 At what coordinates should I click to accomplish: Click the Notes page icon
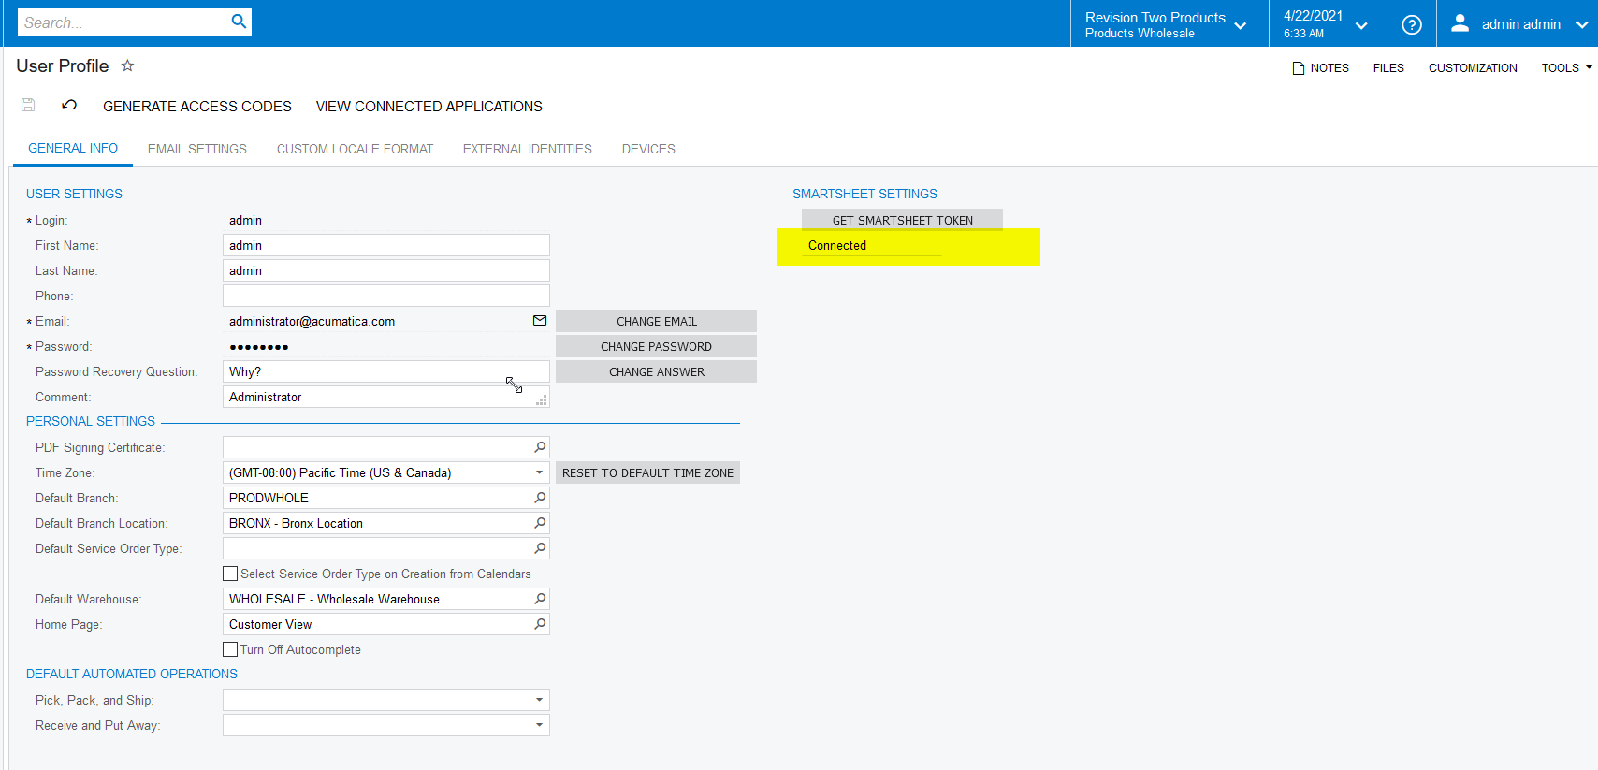[1298, 68]
